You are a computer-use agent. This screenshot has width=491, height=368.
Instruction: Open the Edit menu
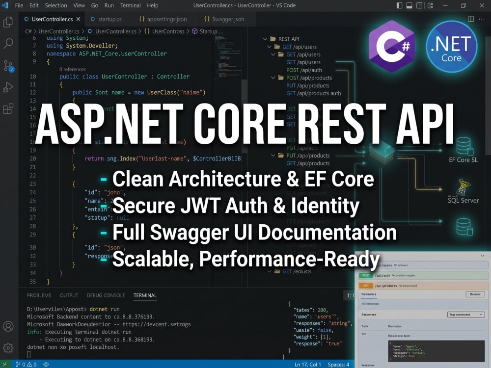(34, 5)
